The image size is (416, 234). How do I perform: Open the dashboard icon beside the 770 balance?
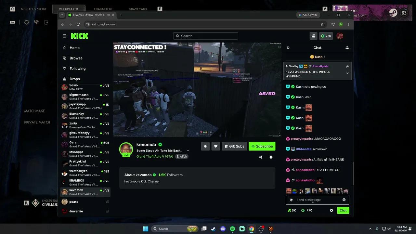[313, 36]
